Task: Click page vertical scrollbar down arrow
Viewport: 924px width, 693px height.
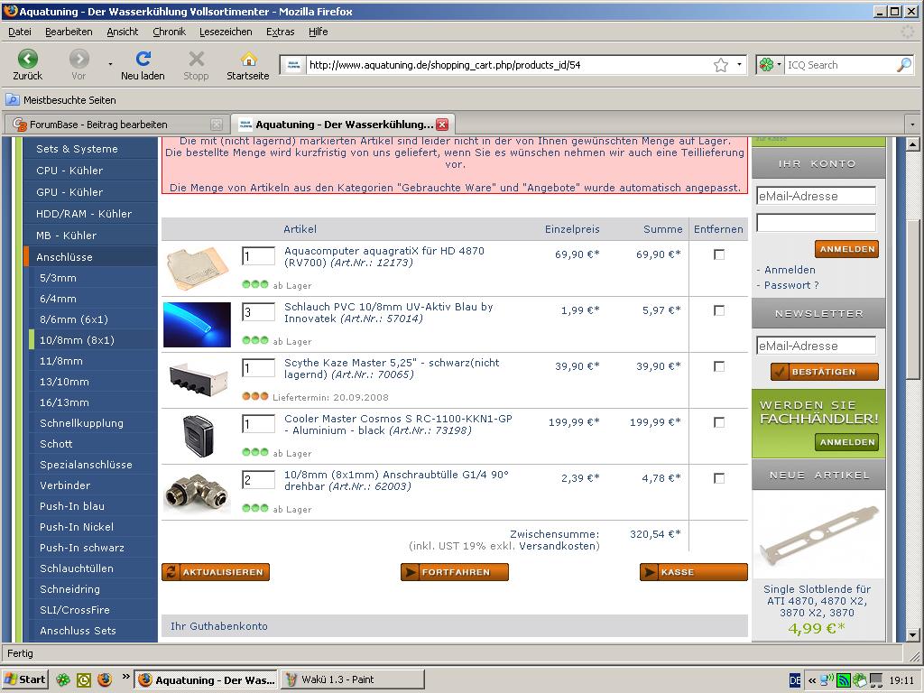Action: [912, 634]
